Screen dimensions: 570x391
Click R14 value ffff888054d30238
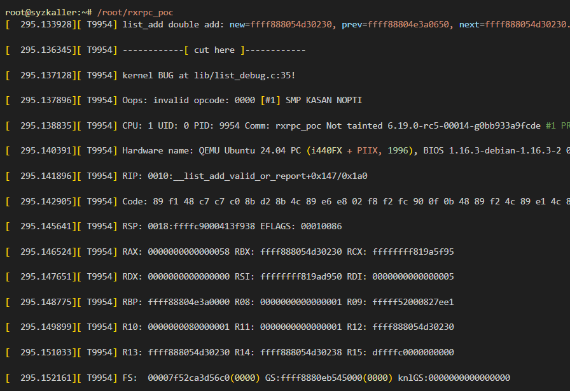[301, 352]
